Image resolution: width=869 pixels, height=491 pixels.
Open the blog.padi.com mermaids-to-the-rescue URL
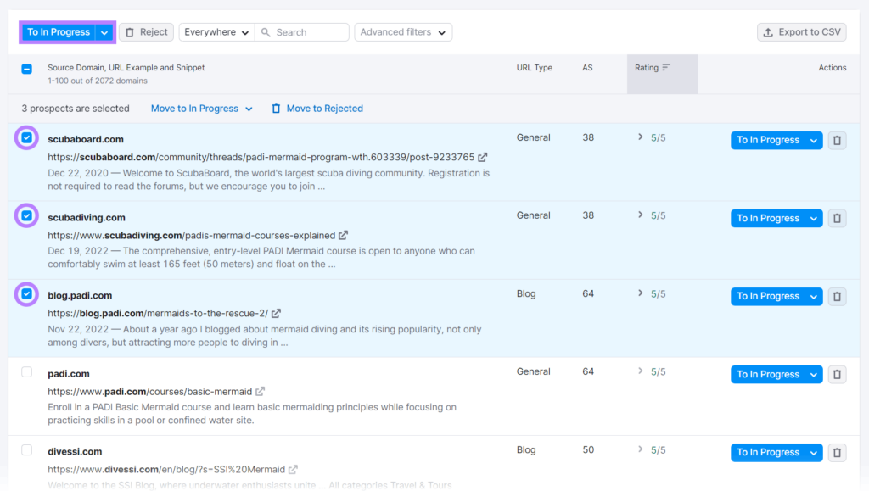(158, 313)
